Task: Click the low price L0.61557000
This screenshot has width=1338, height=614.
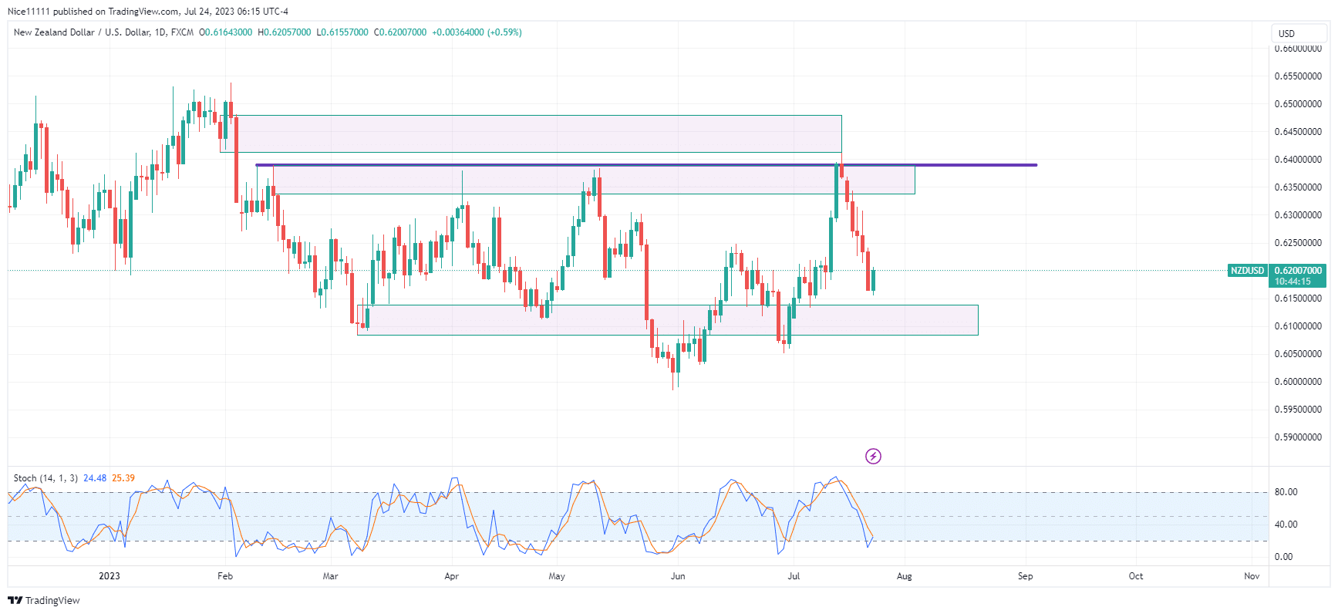Action: 342,32
